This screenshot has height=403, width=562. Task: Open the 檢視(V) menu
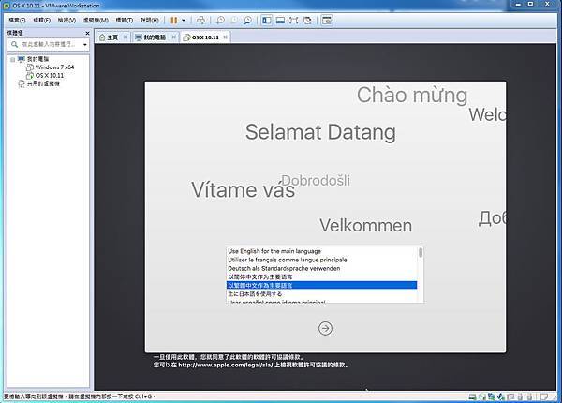[x=67, y=21]
